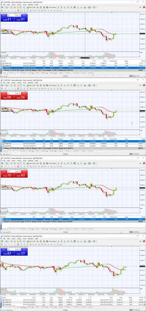Select the crosshair tool in second window
The image size is (146, 312).
click(5, 88)
